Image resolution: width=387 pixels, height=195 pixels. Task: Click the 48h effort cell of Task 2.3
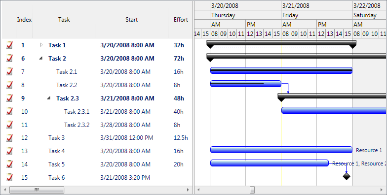179,98
